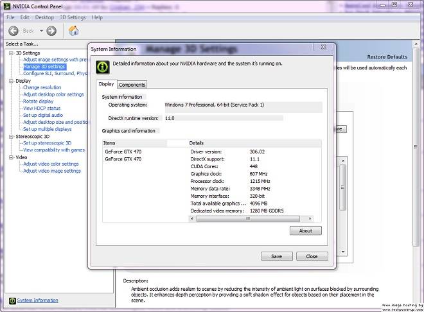Click the Memory interface value 320-bit
The width and height of the screenshot is (424, 312).
(257, 196)
